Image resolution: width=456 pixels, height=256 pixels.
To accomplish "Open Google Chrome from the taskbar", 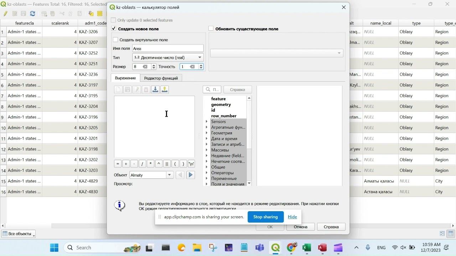I will coord(291,247).
